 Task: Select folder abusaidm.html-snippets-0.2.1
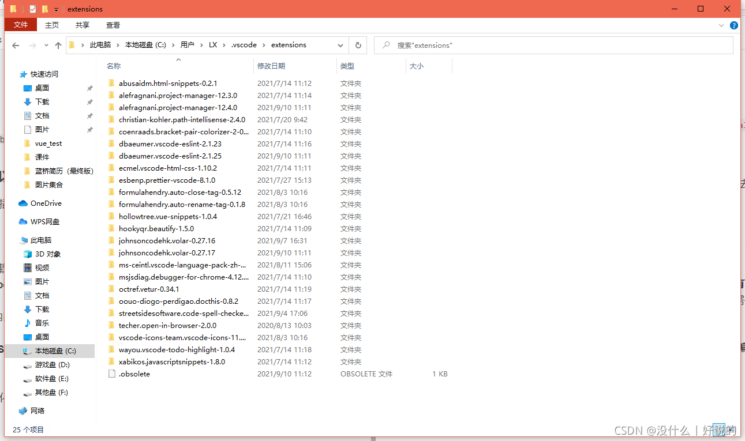click(168, 84)
